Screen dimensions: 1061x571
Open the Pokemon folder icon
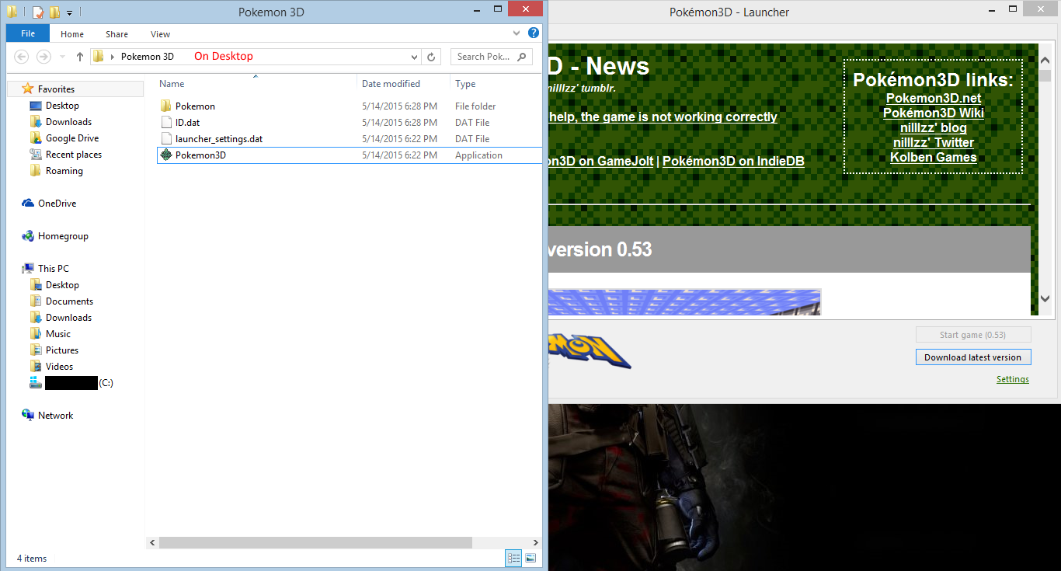tap(165, 106)
